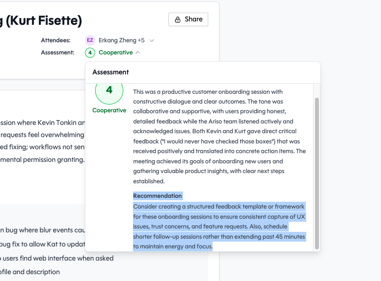Click the Kurt Fisette meeting title
This screenshot has height=281, width=381.
click(x=41, y=20)
